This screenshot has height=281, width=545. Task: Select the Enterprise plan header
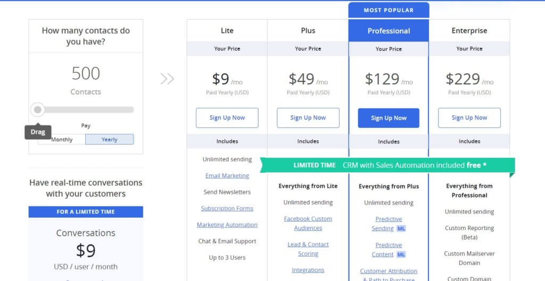pyautogui.click(x=469, y=31)
